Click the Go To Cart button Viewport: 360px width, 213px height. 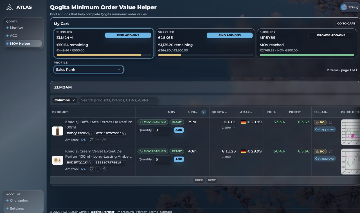pyautogui.click(x=346, y=24)
